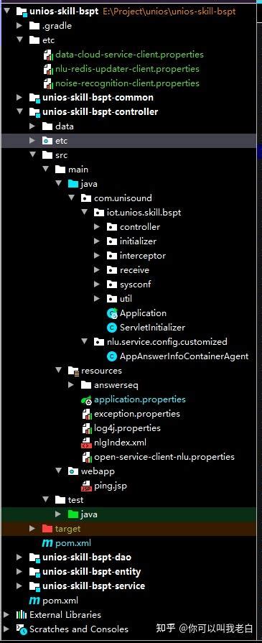Click the AppAnswerInfoContainerAgent class icon
Screen dimensions: 262x643
click(111, 356)
